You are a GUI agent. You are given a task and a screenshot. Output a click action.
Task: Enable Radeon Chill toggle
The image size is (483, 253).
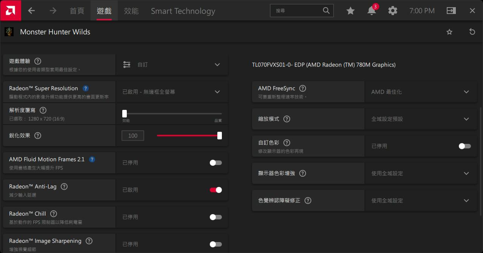pyautogui.click(x=216, y=217)
